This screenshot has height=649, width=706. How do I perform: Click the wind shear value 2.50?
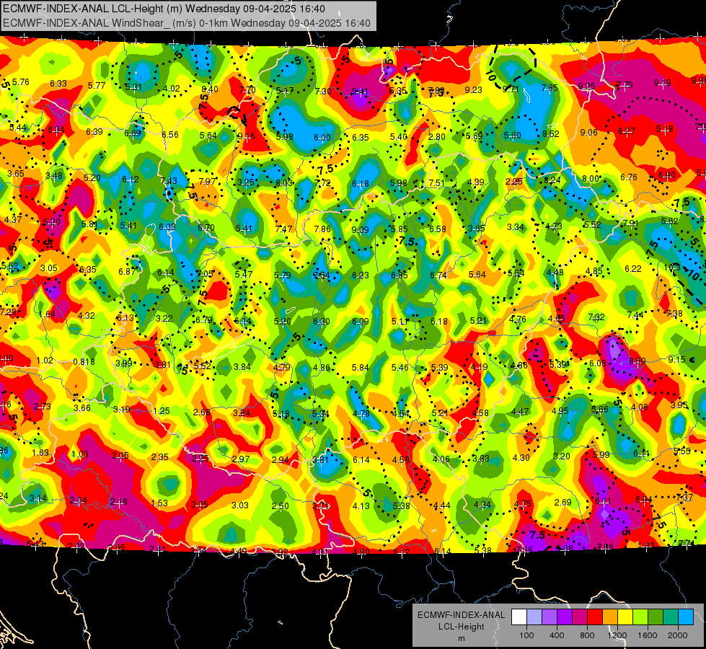(280, 505)
